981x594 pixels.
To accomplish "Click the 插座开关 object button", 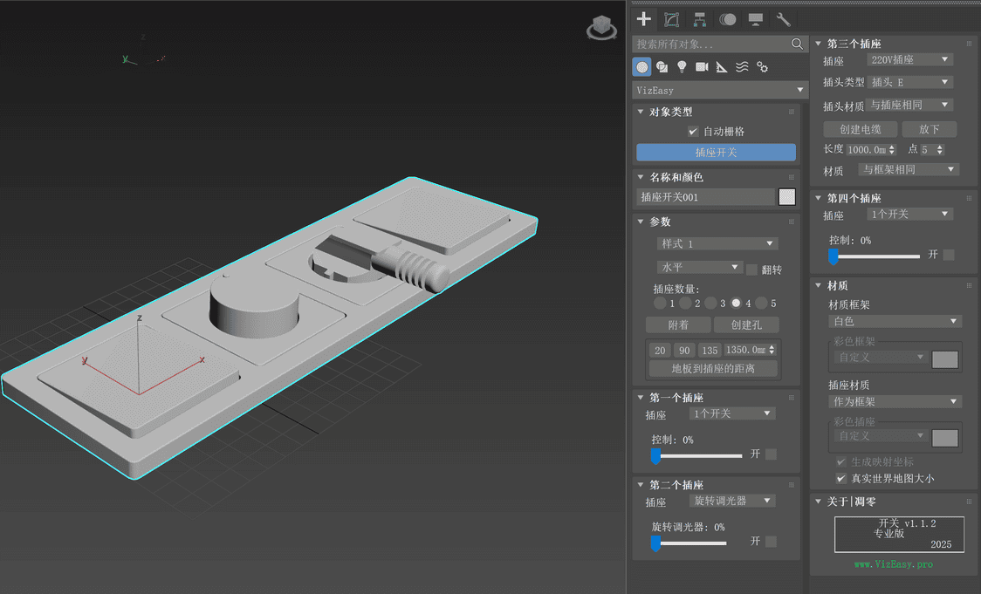I will (x=716, y=153).
